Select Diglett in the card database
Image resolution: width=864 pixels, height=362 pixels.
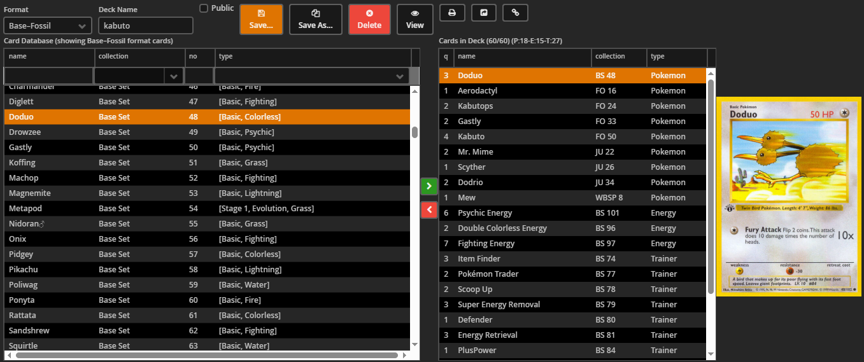208,102
